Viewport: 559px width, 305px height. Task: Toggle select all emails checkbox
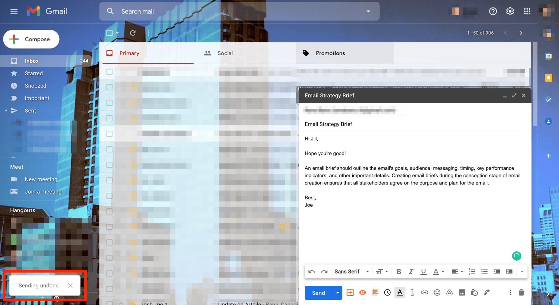click(109, 32)
